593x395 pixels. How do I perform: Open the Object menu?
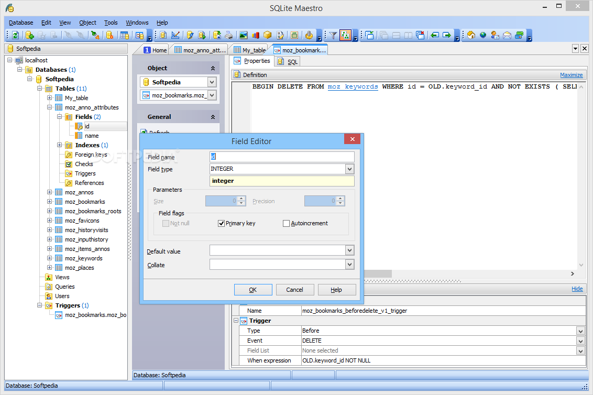click(87, 23)
